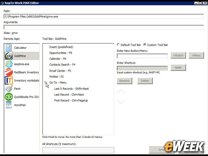This screenshot has width=208, height=156.
Task: Move item down with down arrow
Action: point(121,102)
